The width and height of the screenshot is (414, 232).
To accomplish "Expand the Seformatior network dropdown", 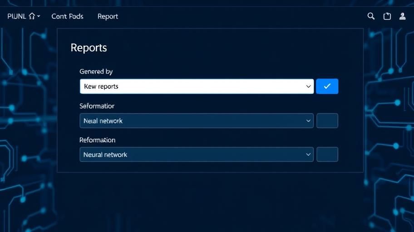I will pyautogui.click(x=191, y=121).
